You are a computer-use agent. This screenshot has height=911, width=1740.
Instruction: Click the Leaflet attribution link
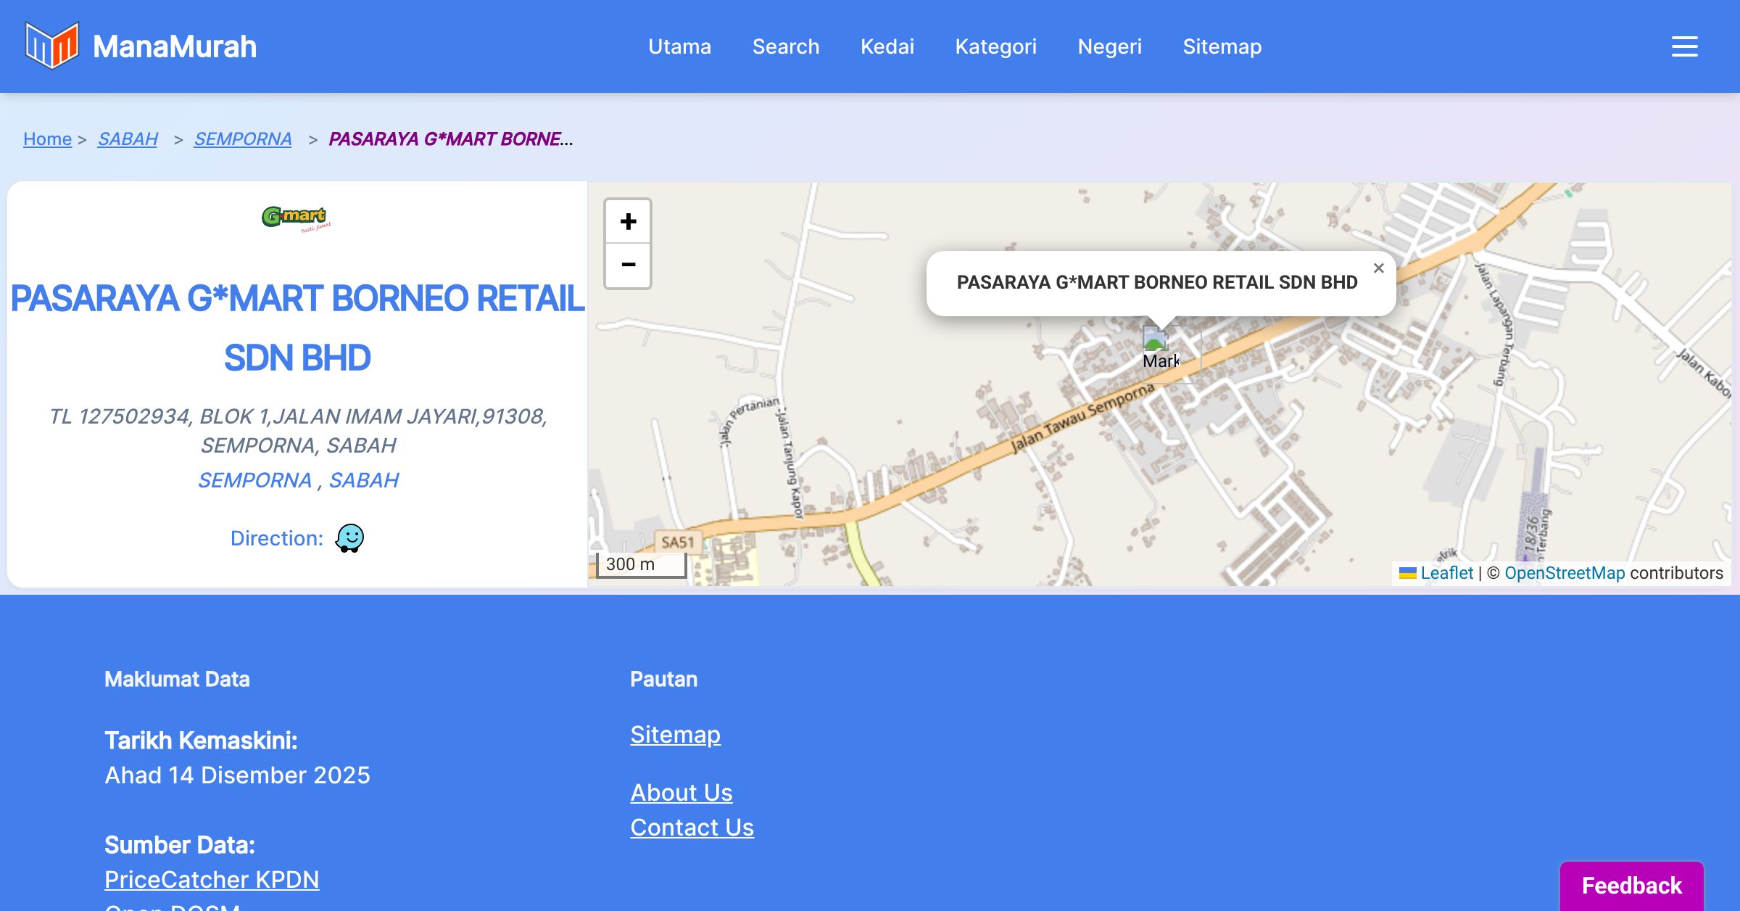(1446, 573)
